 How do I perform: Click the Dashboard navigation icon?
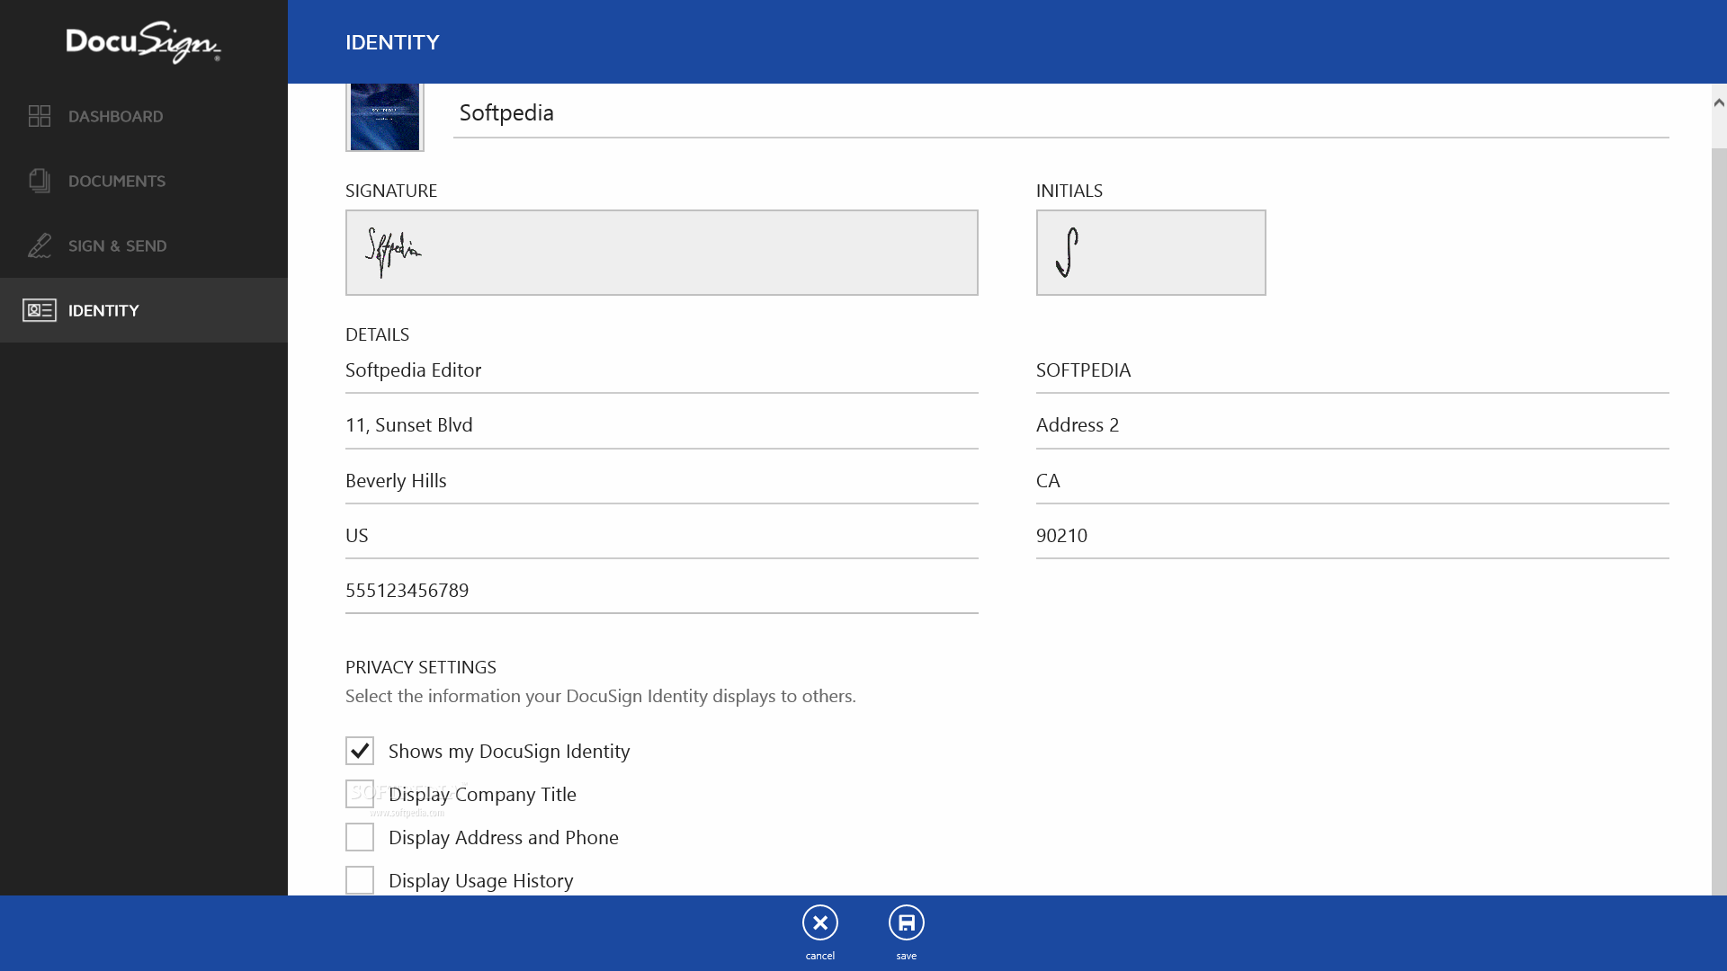tap(40, 115)
